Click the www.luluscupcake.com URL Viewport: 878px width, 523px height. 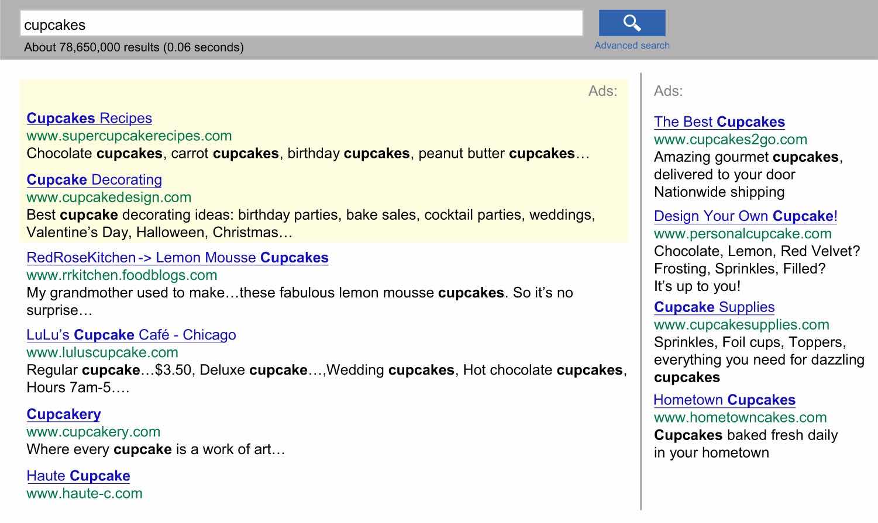point(102,352)
